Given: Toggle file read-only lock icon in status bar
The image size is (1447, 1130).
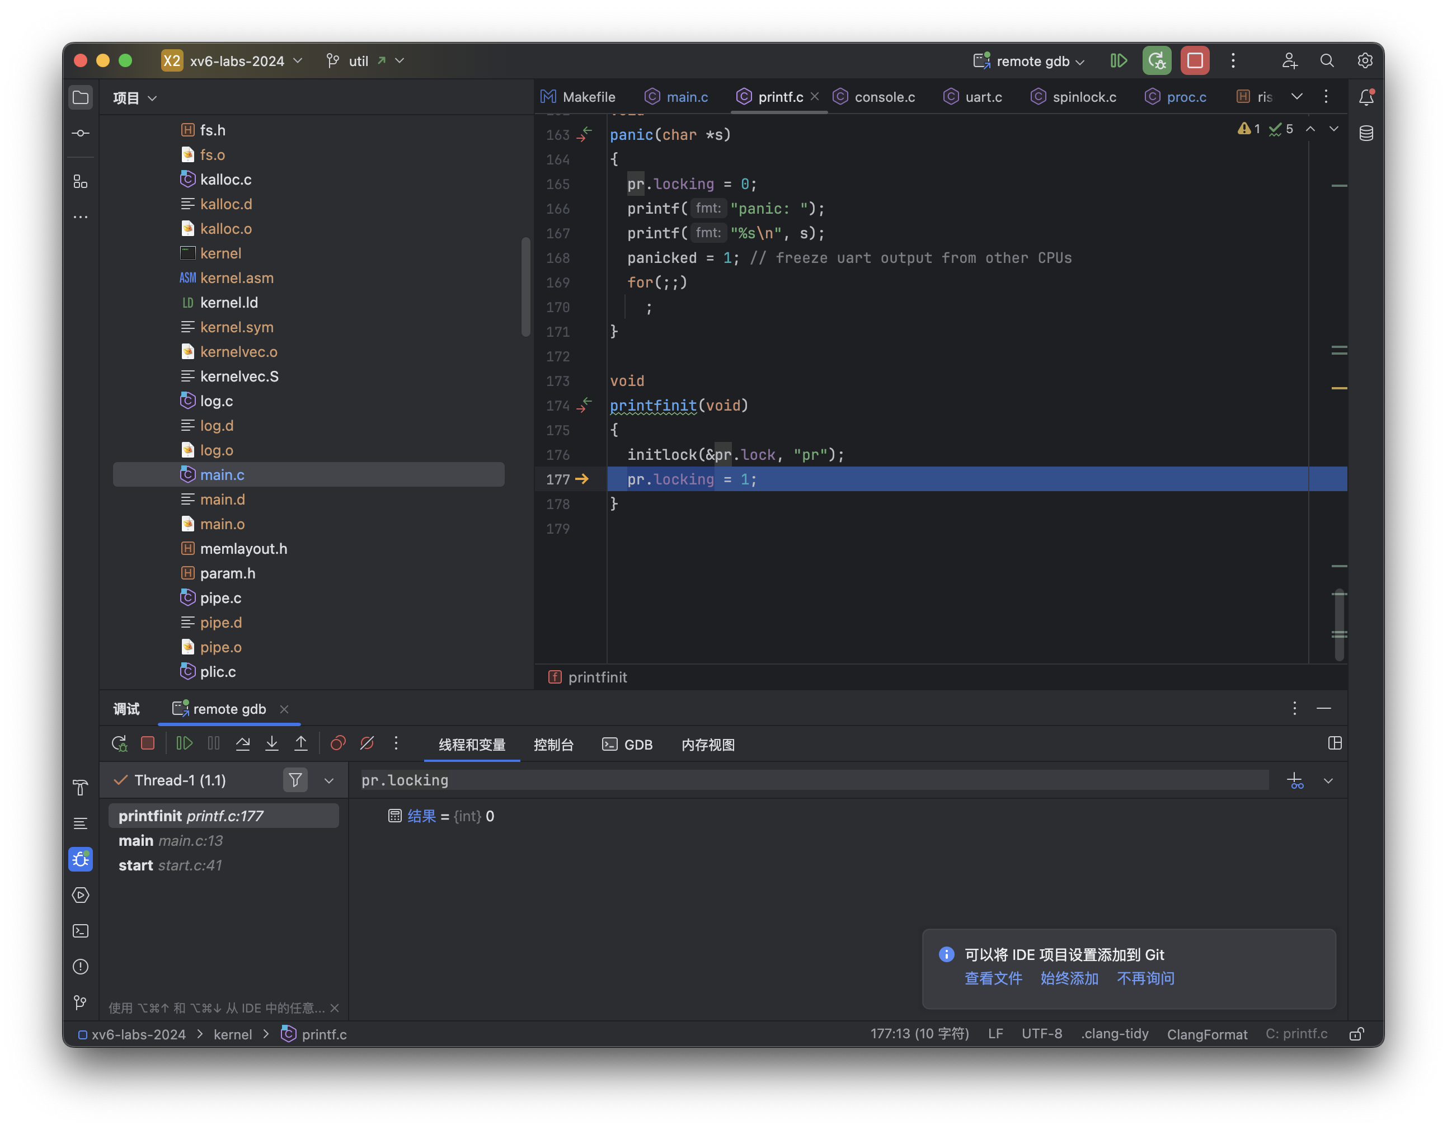Looking at the screenshot, I should click(1357, 1034).
